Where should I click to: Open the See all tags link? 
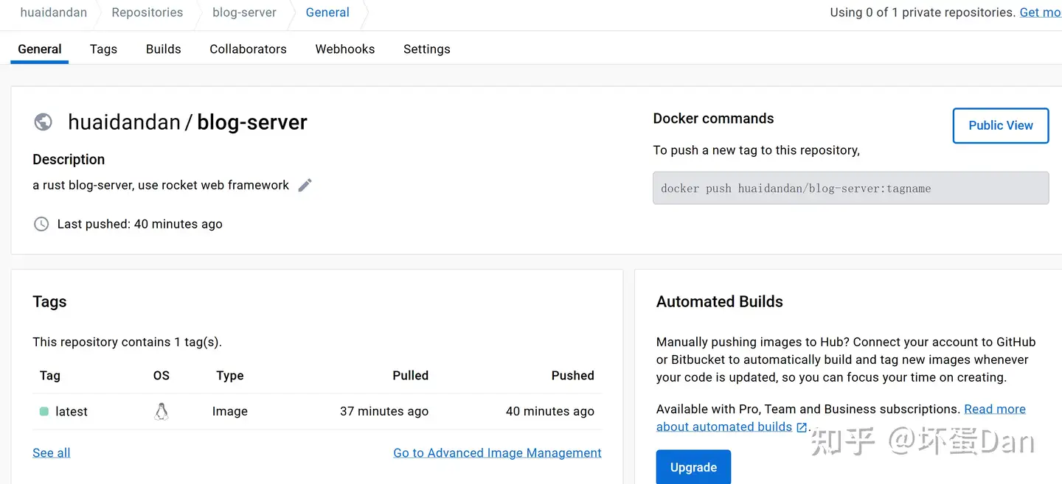tap(52, 453)
